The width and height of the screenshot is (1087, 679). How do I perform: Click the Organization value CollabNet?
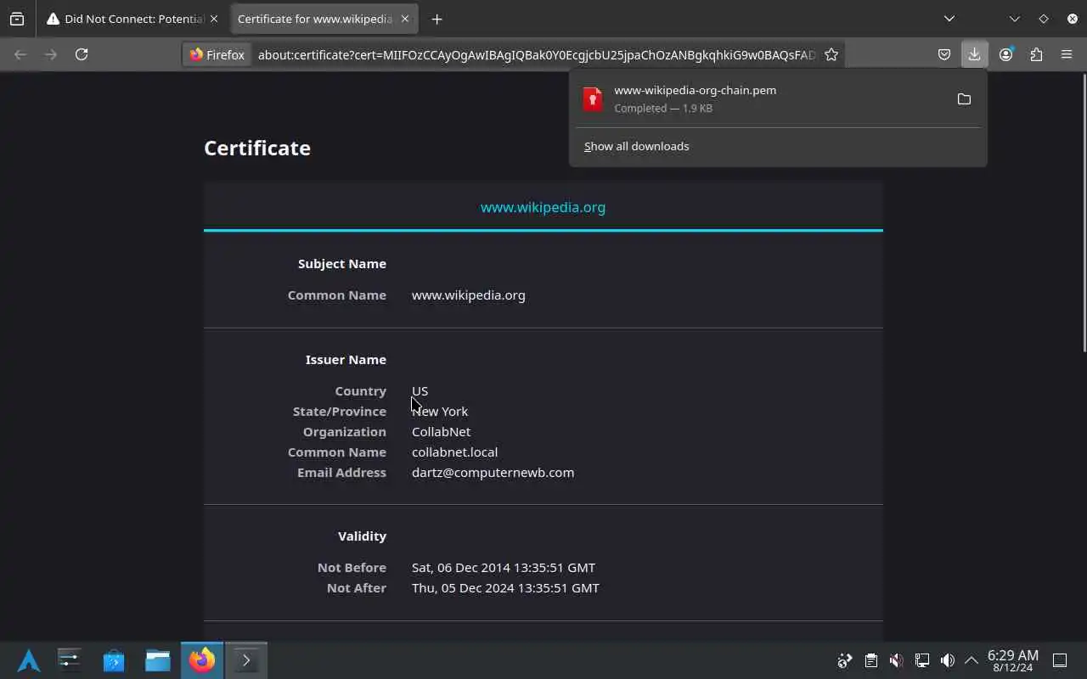pyautogui.click(x=441, y=432)
